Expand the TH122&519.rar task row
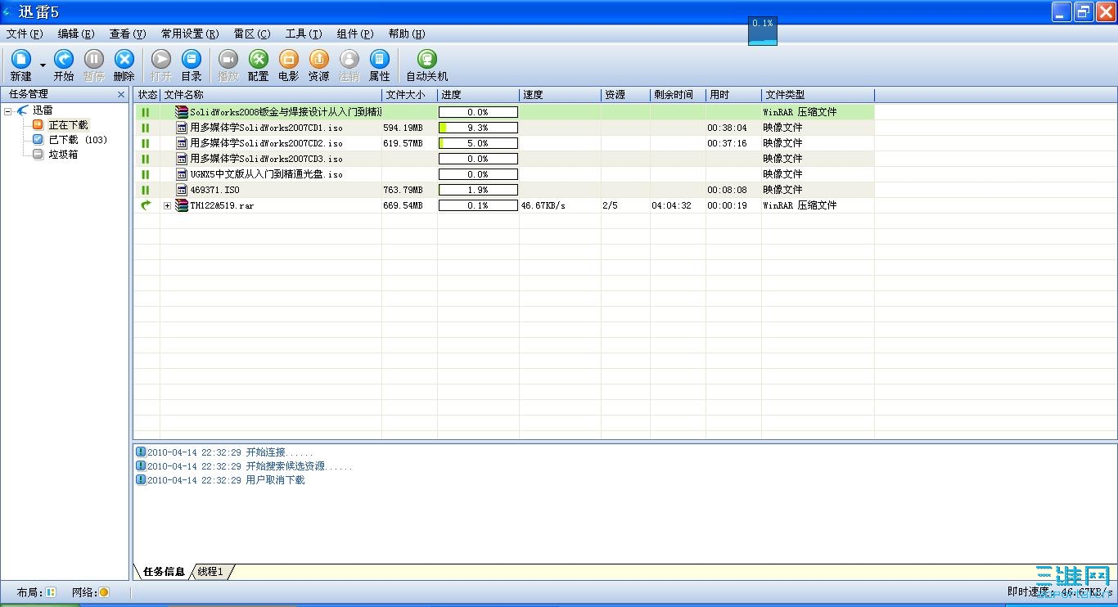1118x607 pixels. click(168, 205)
